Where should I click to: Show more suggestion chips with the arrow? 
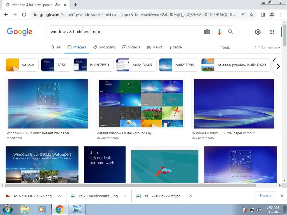tap(278, 66)
